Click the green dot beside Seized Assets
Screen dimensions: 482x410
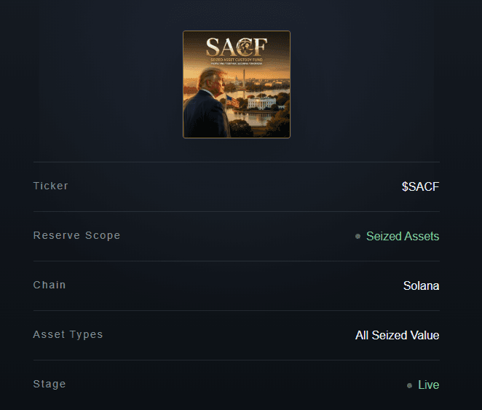tap(357, 237)
